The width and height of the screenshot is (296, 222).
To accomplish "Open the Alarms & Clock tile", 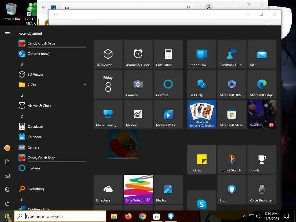I will [x=138, y=54].
